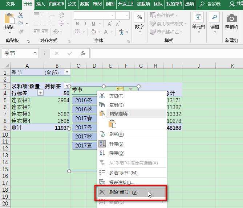Switch to the 插入 ribbon tab
The height and width of the screenshot is (208, 243).
[x=40, y=4]
